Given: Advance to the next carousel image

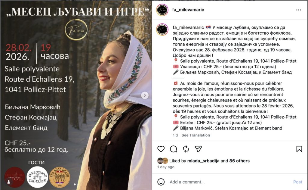Looking at the screenshot, I should click(145, 95).
